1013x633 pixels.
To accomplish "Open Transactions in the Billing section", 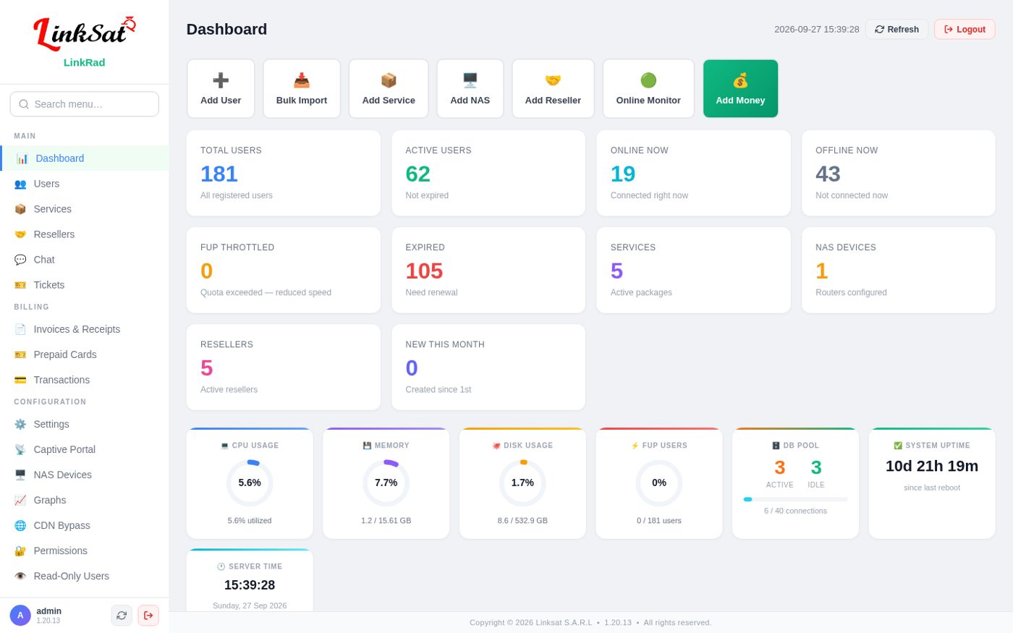I will coord(85,380).
